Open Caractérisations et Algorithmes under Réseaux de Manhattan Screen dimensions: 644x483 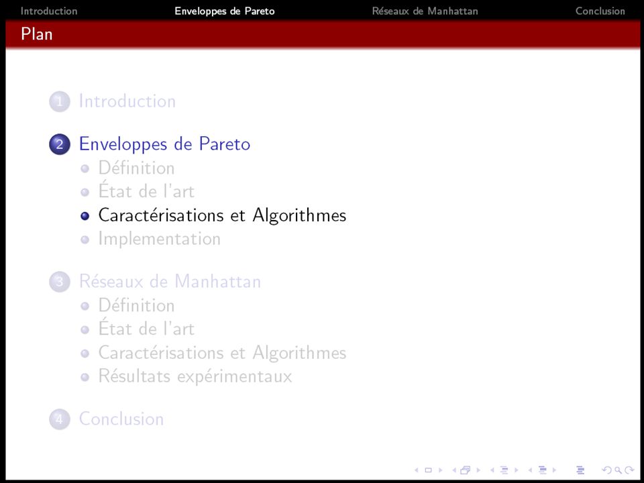click(x=222, y=354)
